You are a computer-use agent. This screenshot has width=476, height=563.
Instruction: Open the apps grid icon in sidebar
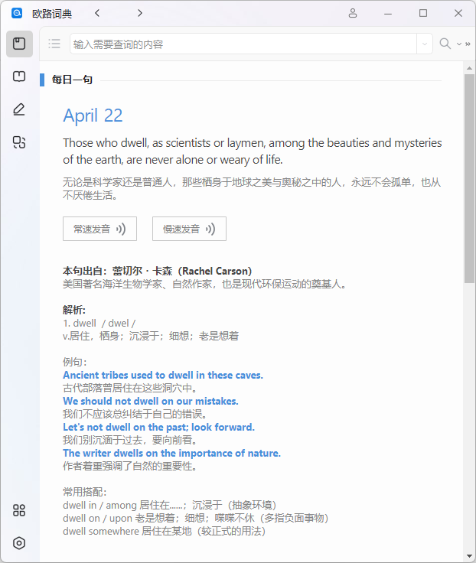19,510
